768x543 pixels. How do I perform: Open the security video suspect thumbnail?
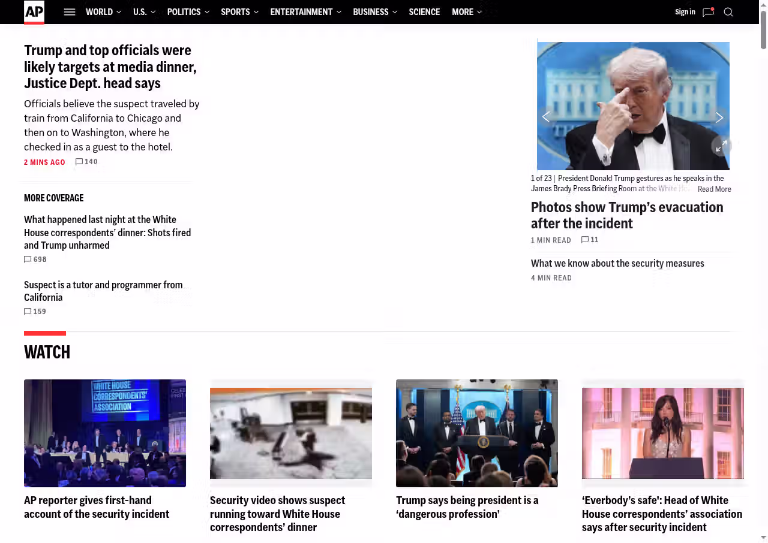point(291,433)
